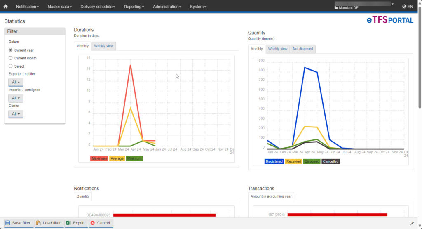This screenshot has width=422, height=229.
Task: Click the globe language icon
Action: tap(404, 7)
